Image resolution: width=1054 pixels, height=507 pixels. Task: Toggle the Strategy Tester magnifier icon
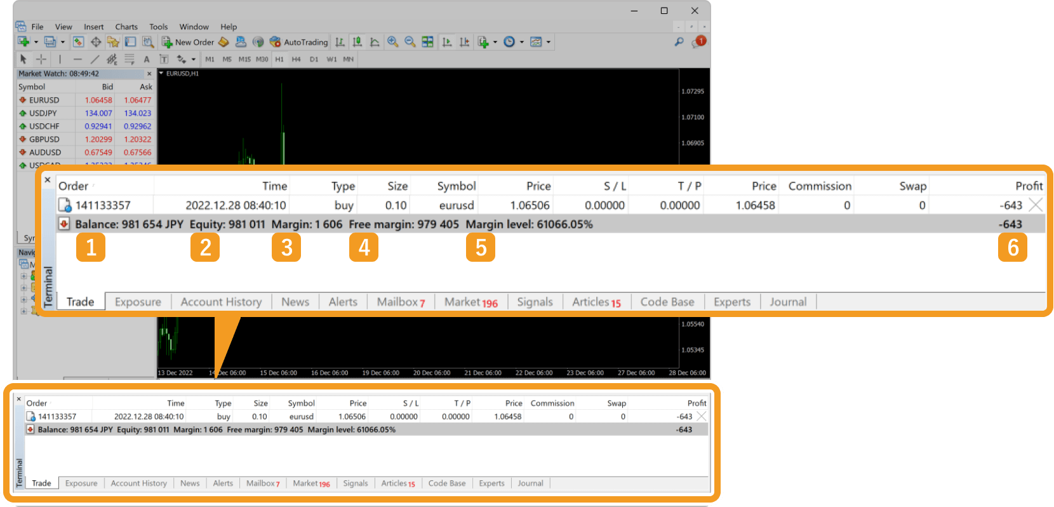click(148, 42)
